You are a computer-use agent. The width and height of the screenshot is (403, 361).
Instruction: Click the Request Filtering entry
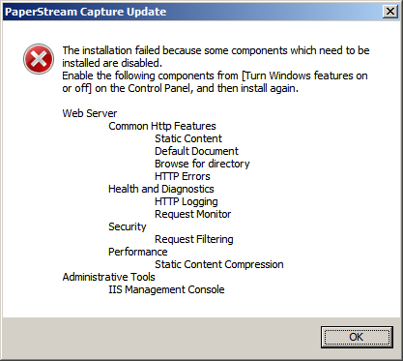(x=194, y=239)
